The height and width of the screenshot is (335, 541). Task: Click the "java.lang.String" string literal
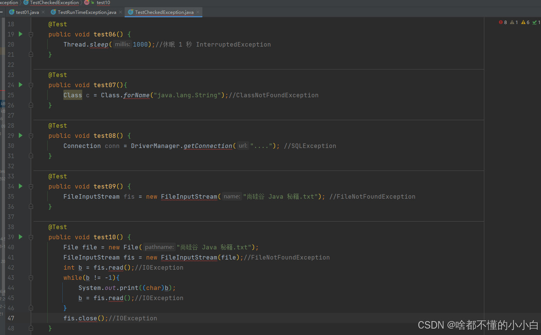click(187, 95)
